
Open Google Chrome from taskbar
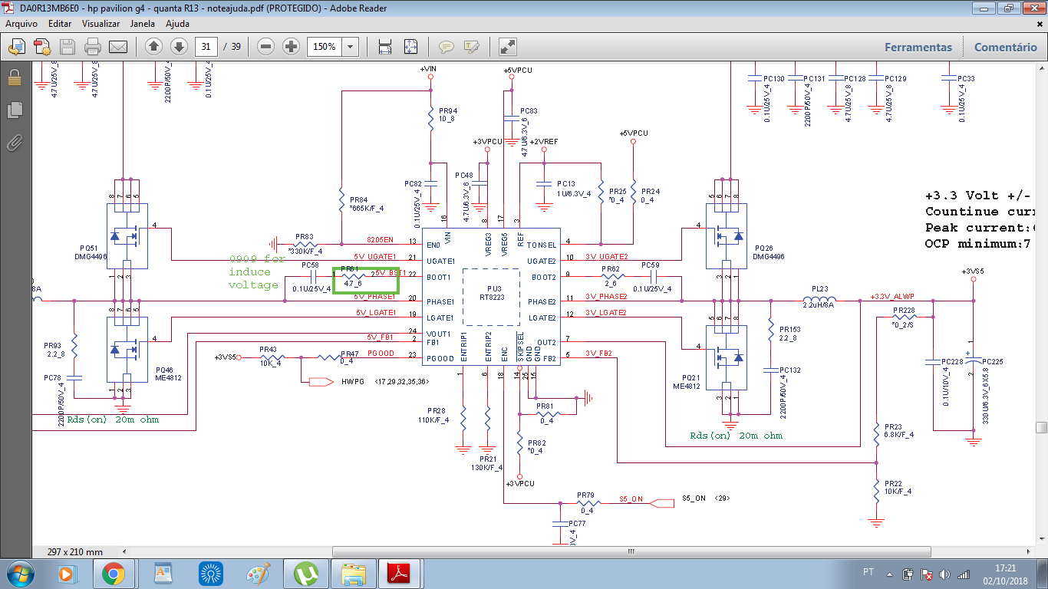coord(114,574)
